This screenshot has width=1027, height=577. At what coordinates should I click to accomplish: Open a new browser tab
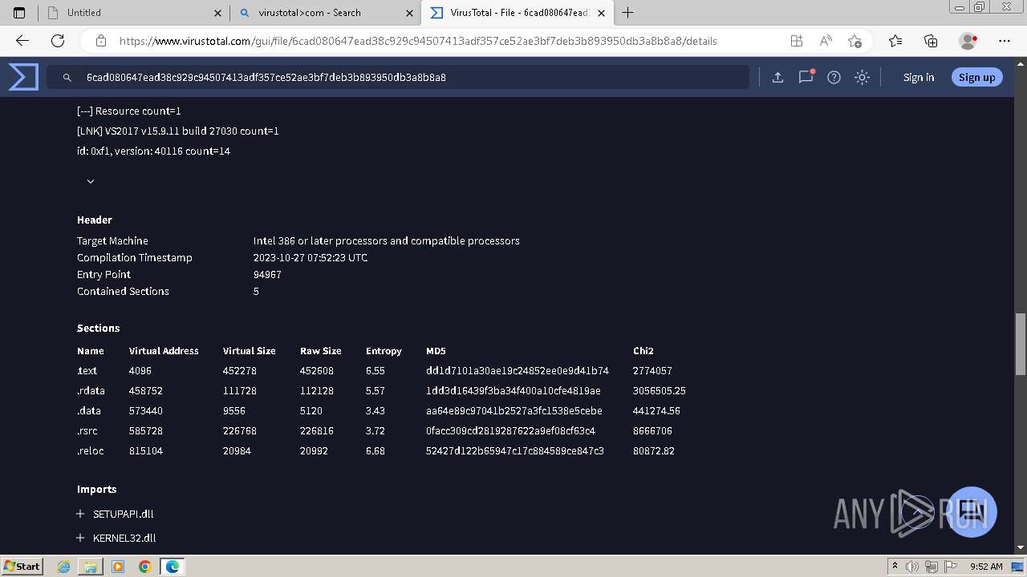click(x=628, y=13)
